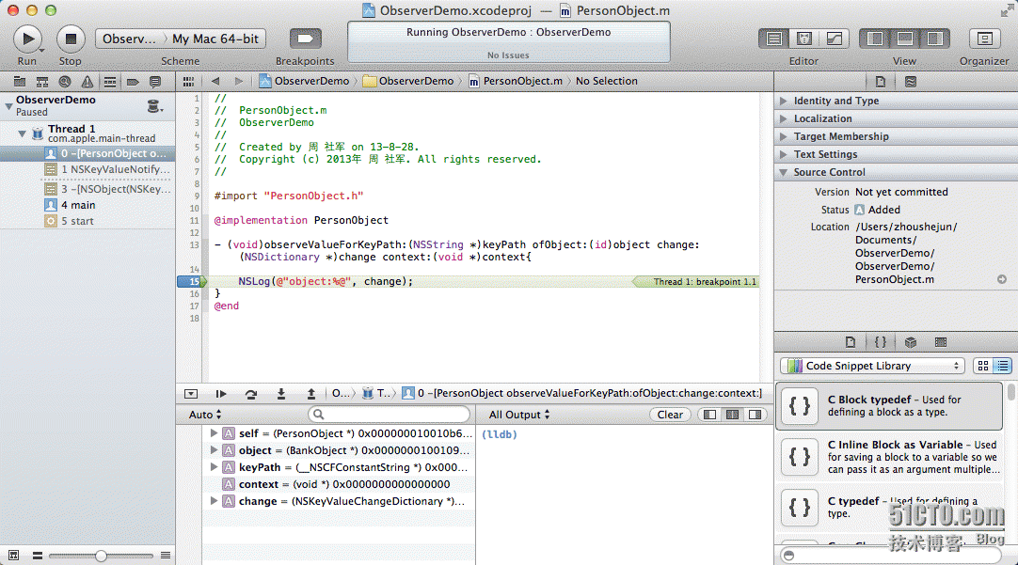Show the Issue navigator
The height and width of the screenshot is (565, 1018).
(x=87, y=82)
